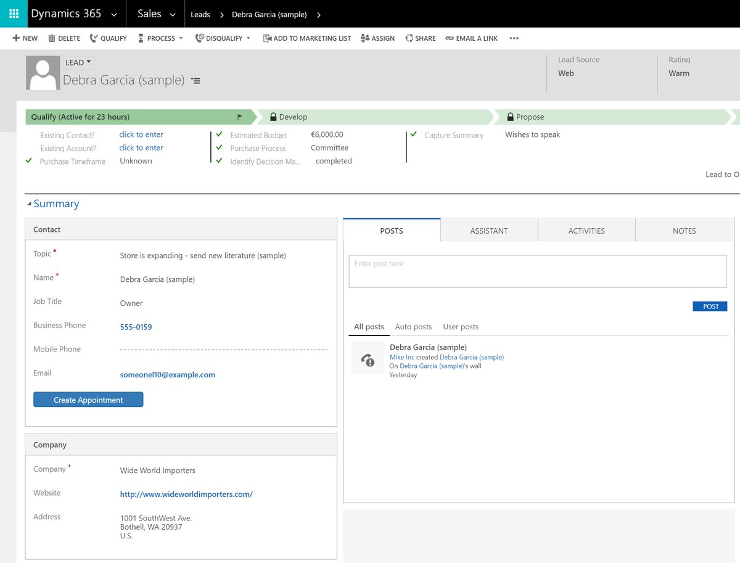Open the DISQUALIFY dropdown menu
Image resolution: width=740 pixels, height=563 pixels.
(x=223, y=38)
